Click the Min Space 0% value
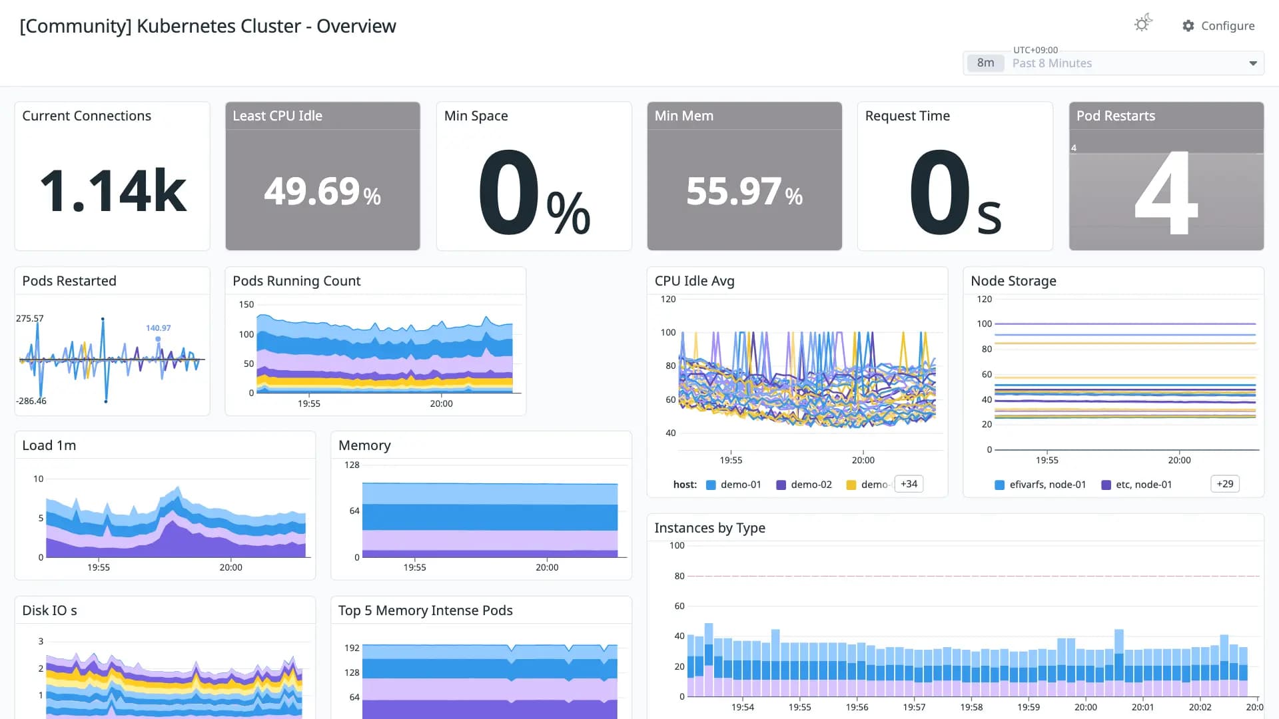This screenshot has width=1279, height=719. click(534, 193)
